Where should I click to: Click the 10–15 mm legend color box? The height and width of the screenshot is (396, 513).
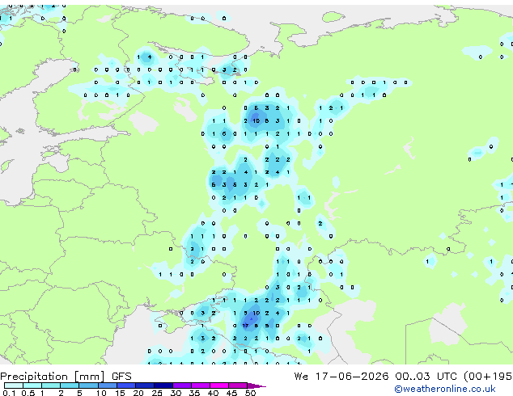point(107,385)
